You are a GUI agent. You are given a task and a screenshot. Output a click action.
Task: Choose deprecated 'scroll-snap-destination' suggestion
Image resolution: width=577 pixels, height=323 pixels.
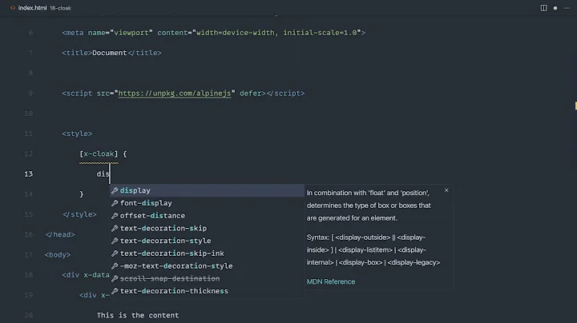208,278
